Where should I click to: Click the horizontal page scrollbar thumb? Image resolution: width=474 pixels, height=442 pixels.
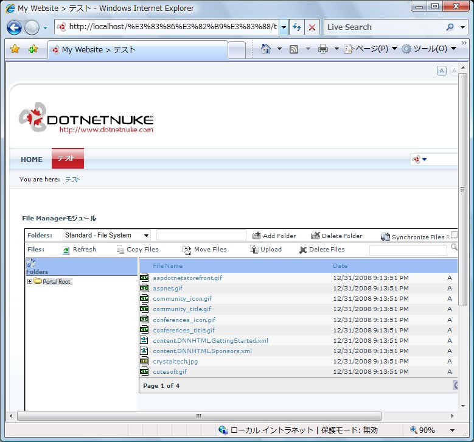[199, 416]
